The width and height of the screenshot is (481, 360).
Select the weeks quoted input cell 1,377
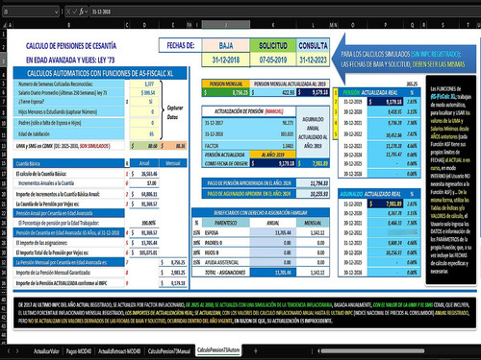[144, 84]
